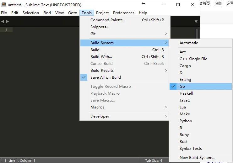
Task: Close the open Tools menu
Action: tap(87, 13)
